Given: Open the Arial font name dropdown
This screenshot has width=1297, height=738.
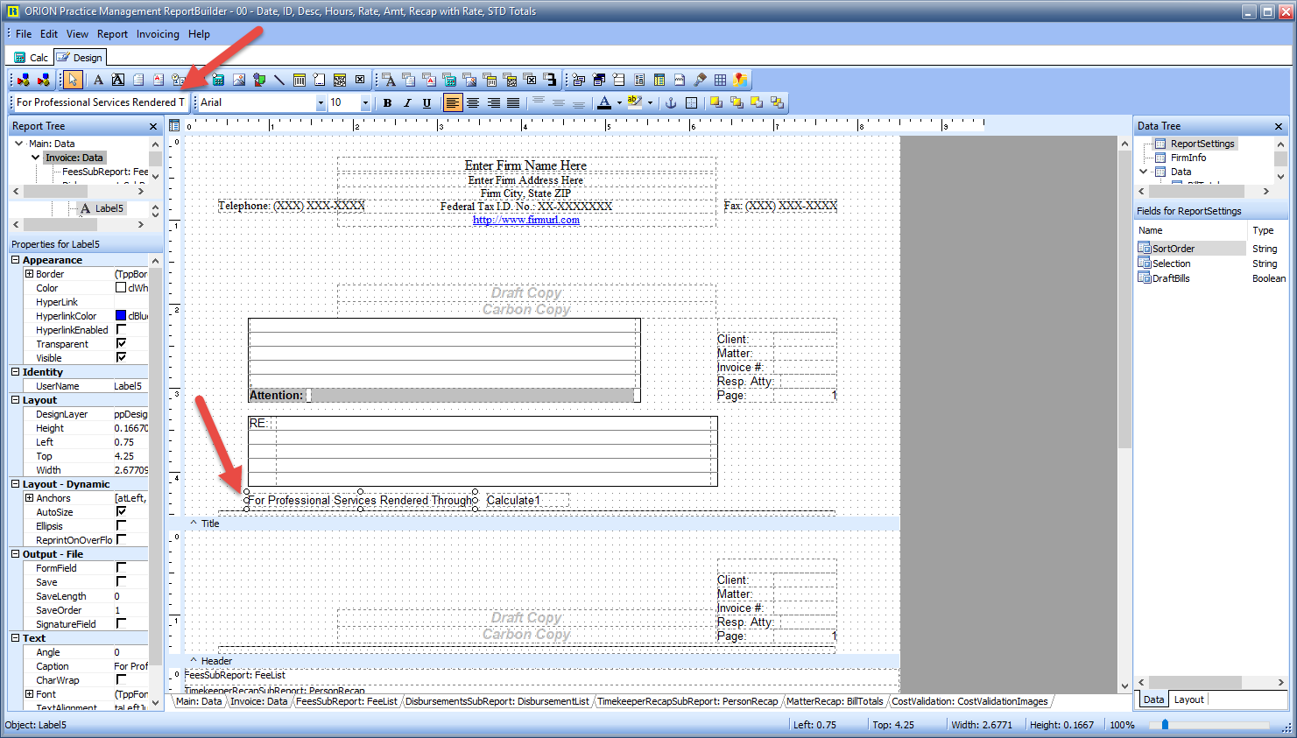Looking at the screenshot, I should pos(321,102).
